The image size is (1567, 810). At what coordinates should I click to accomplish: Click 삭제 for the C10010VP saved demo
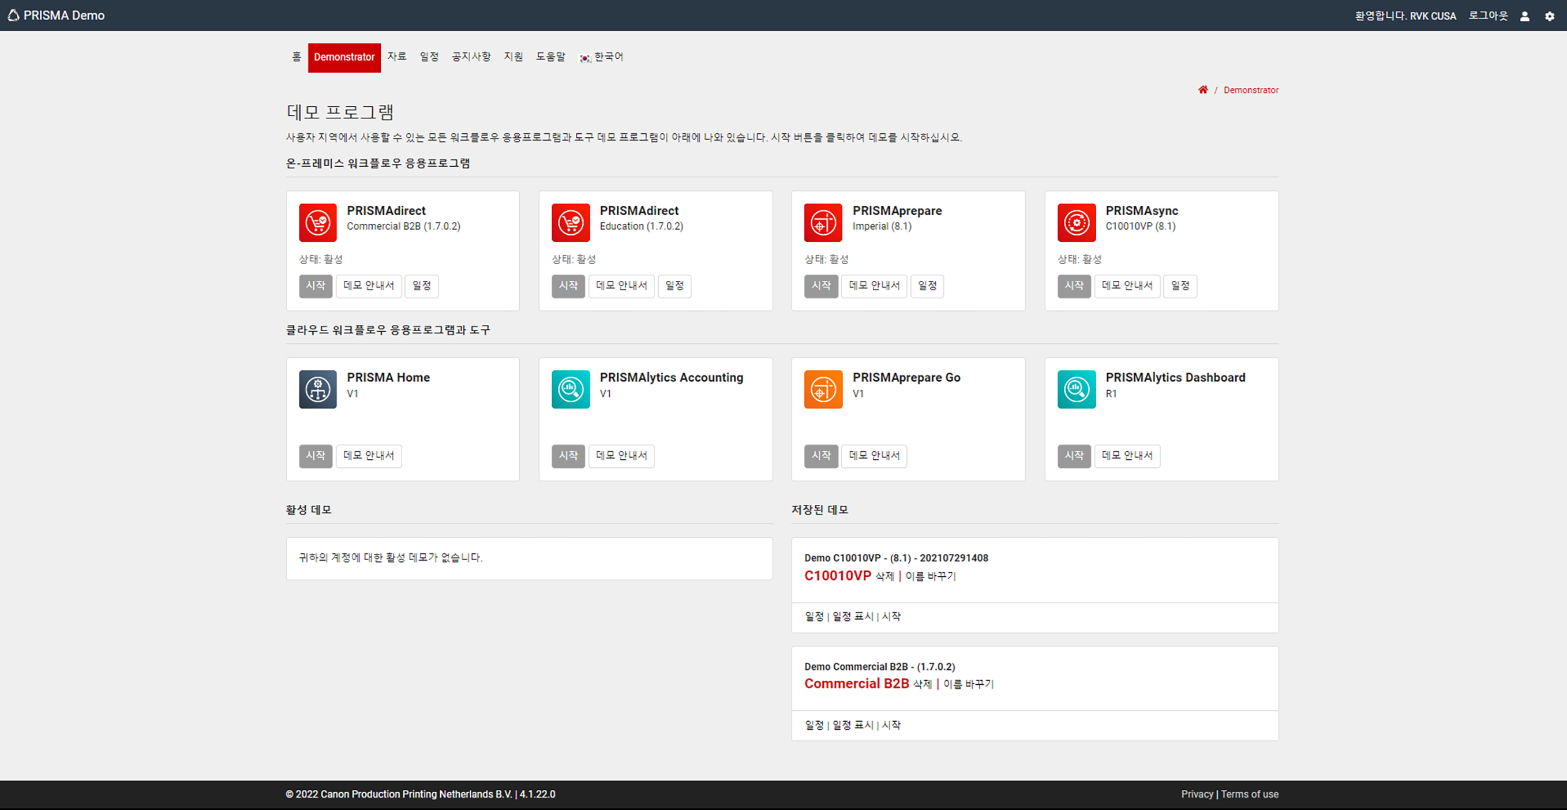[884, 576]
